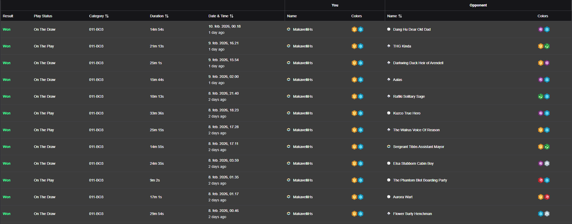This screenshot has width=572, height=224.
Task: Click the rank icon beside Kuzco True Hero
Action: pyautogui.click(x=389, y=113)
